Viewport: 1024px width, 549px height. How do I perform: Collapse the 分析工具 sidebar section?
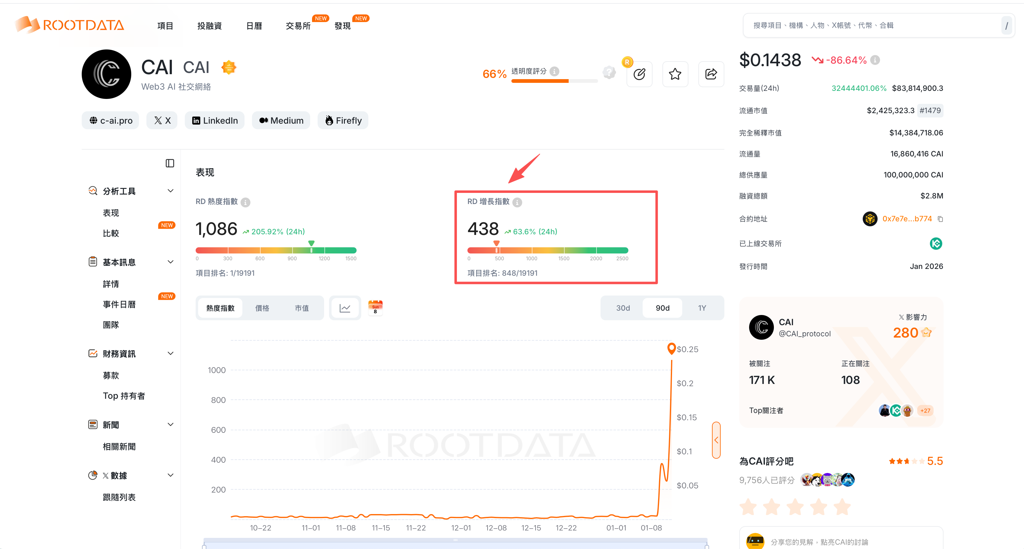171,191
